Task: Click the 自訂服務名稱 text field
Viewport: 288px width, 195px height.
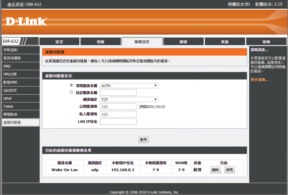Action: coord(118,93)
